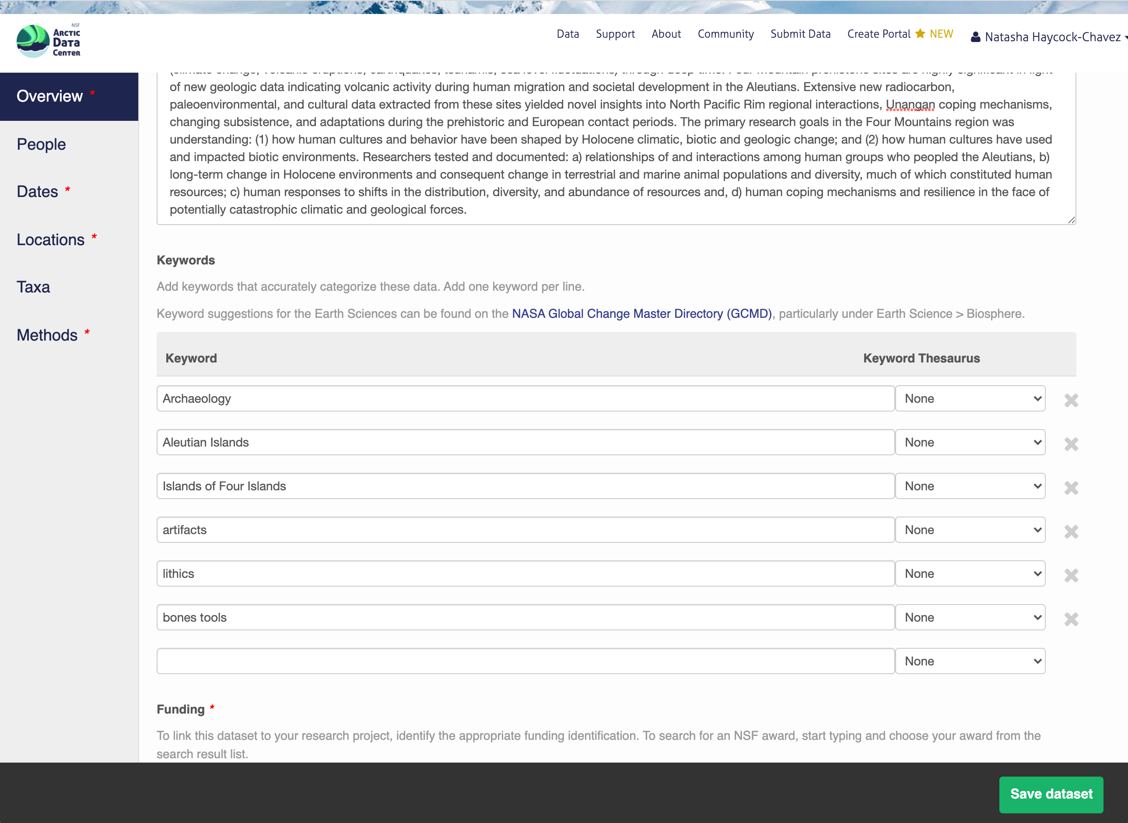The height and width of the screenshot is (823, 1128).
Task: Open thesaurus dropdown for artifacts
Action: [970, 530]
